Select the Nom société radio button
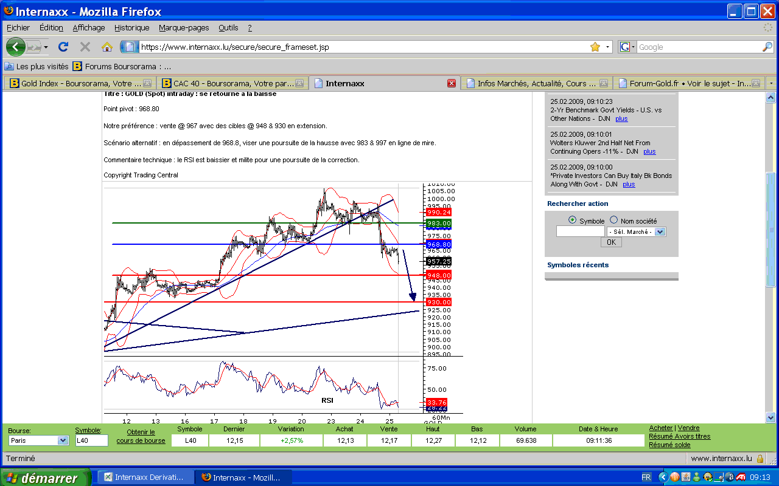Image resolution: width=779 pixels, height=486 pixels. [613, 221]
